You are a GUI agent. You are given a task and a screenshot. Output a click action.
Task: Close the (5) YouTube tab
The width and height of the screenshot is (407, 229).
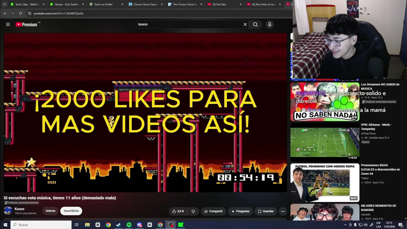[241, 4]
